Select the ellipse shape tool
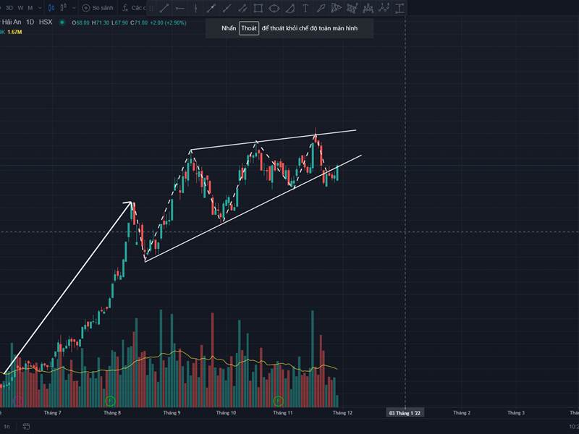This screenshot has height=434, width=579. click(x=274, y=8)
